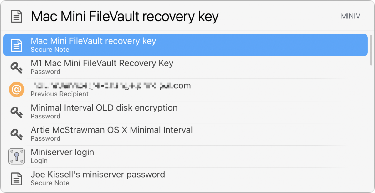The width and height of the screenshot is (375, 193).
Task: Click key icon for M1 Mac Mini FileVault
Action: click(17, 67)
